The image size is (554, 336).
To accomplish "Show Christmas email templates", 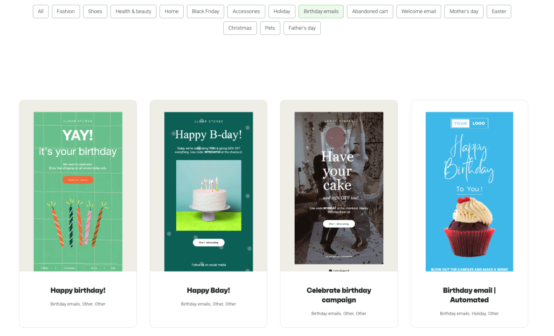I will 240,28.
